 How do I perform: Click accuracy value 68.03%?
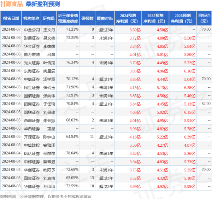click(x=72, y=120)
